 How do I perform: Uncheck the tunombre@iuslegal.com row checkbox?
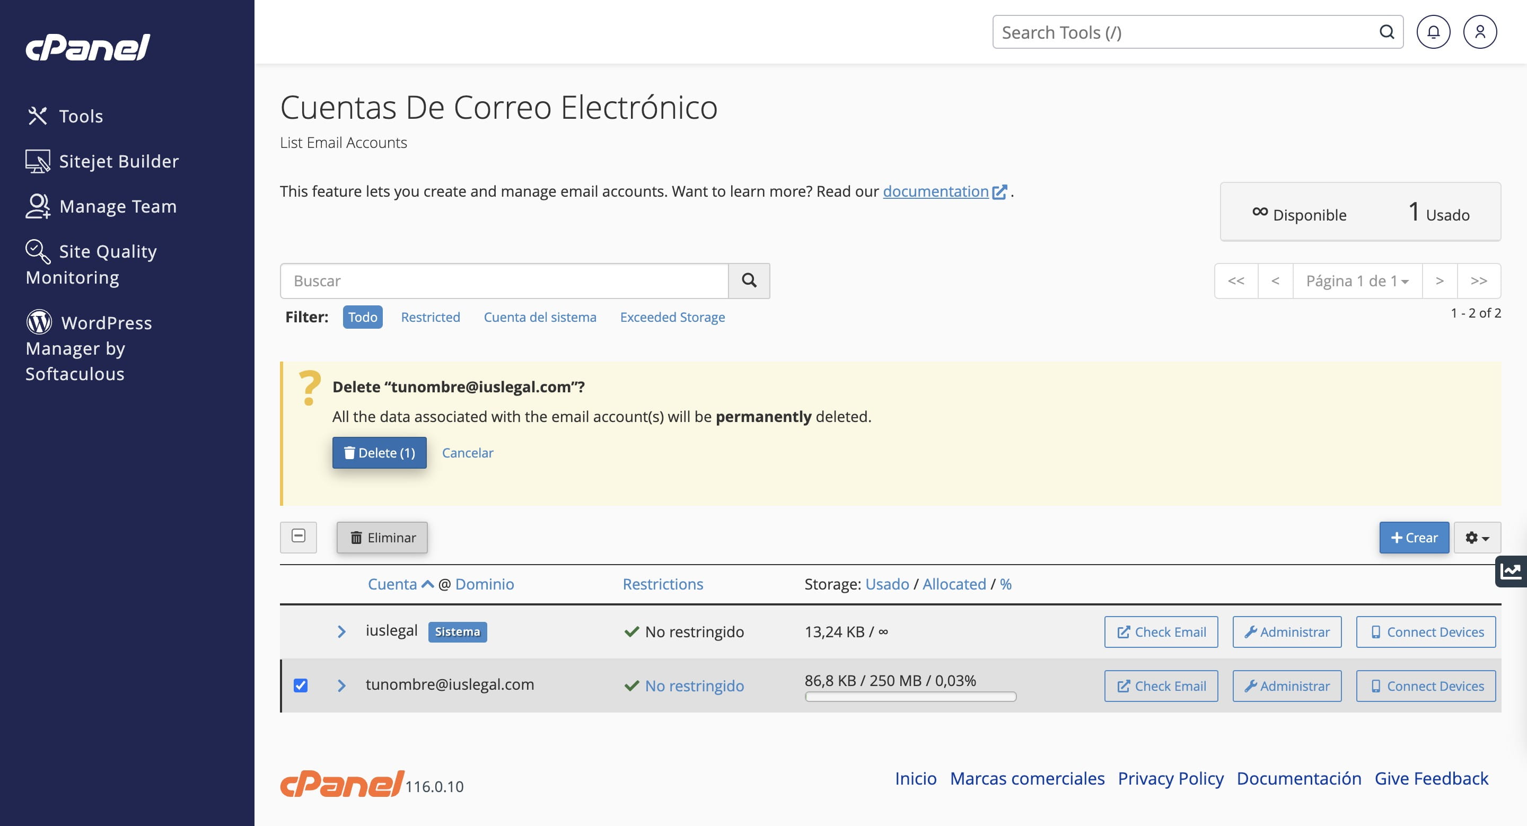[x=301, y=686]
